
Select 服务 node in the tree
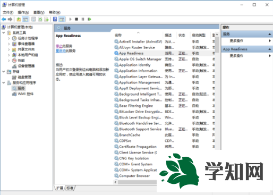(x=21, y=88)
